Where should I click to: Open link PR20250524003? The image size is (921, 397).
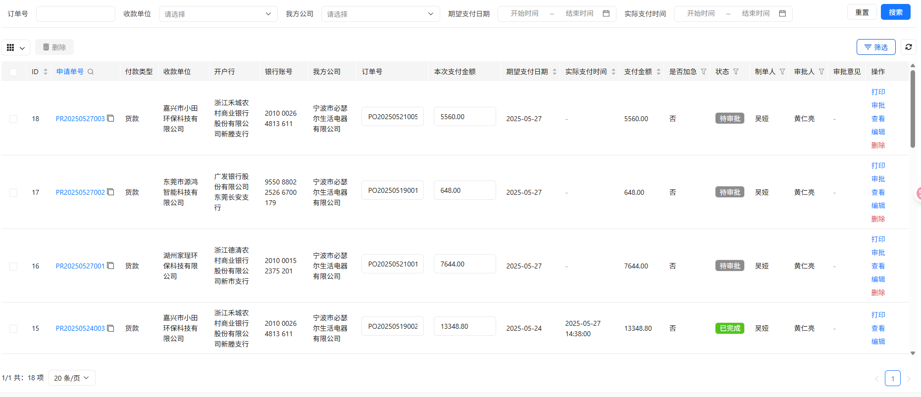click(x=80, y=328)
